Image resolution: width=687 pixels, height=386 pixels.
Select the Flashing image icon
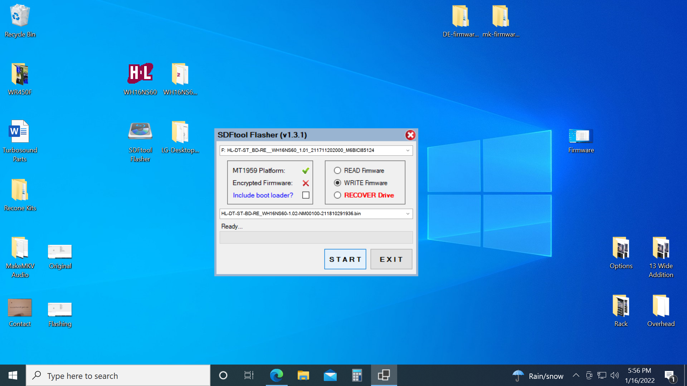pyautogui.click(x=60, y=314)
